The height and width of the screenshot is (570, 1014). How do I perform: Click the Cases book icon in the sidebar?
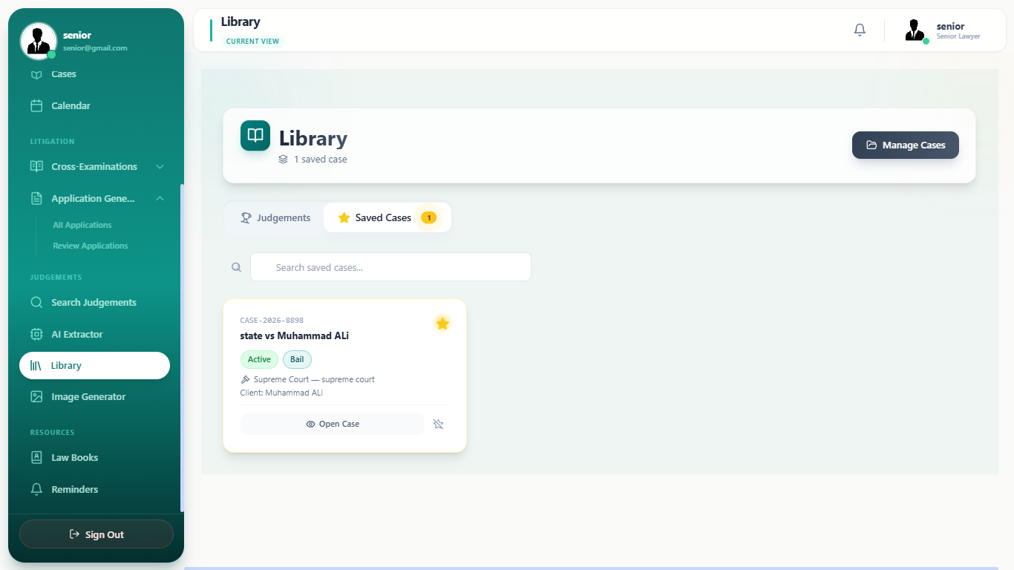pos(36,74)
